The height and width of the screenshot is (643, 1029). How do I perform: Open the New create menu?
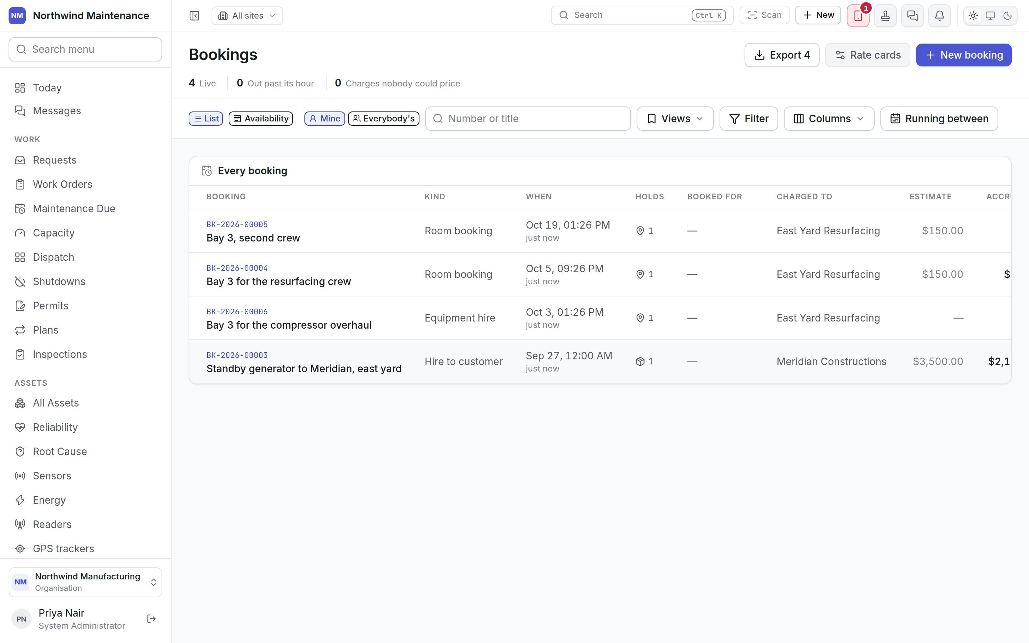click(x=818, y=15)
